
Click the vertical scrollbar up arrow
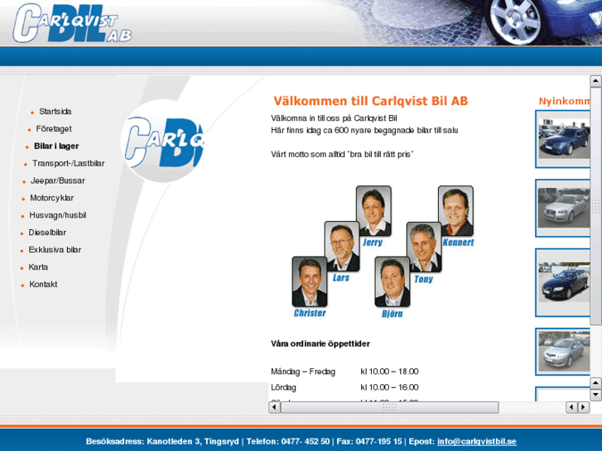tap(595, 81)
